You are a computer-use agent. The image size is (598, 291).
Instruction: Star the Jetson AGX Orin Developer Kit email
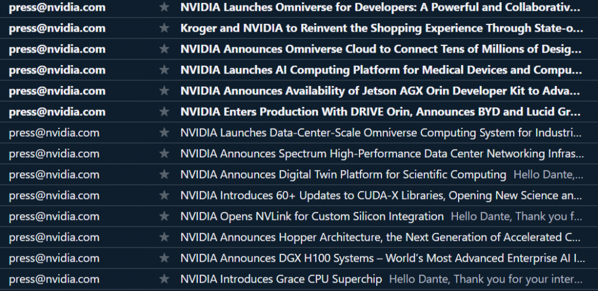[164, 91]
